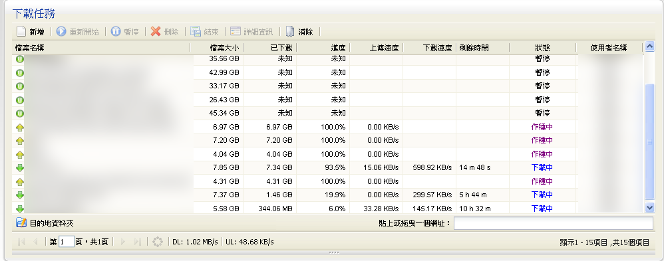Sort by 下載速度 column header

point(429,48)
